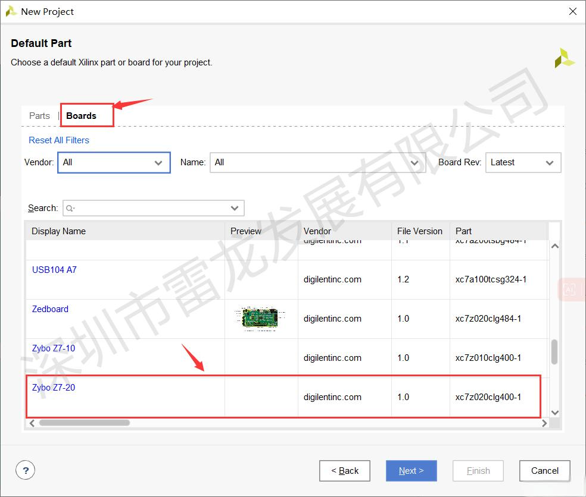Sort by Display Name column header
The height and width of the screenshot is (497, 586).
click(125, 231)
